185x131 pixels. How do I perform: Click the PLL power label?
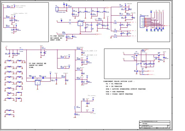click(91, 95)
